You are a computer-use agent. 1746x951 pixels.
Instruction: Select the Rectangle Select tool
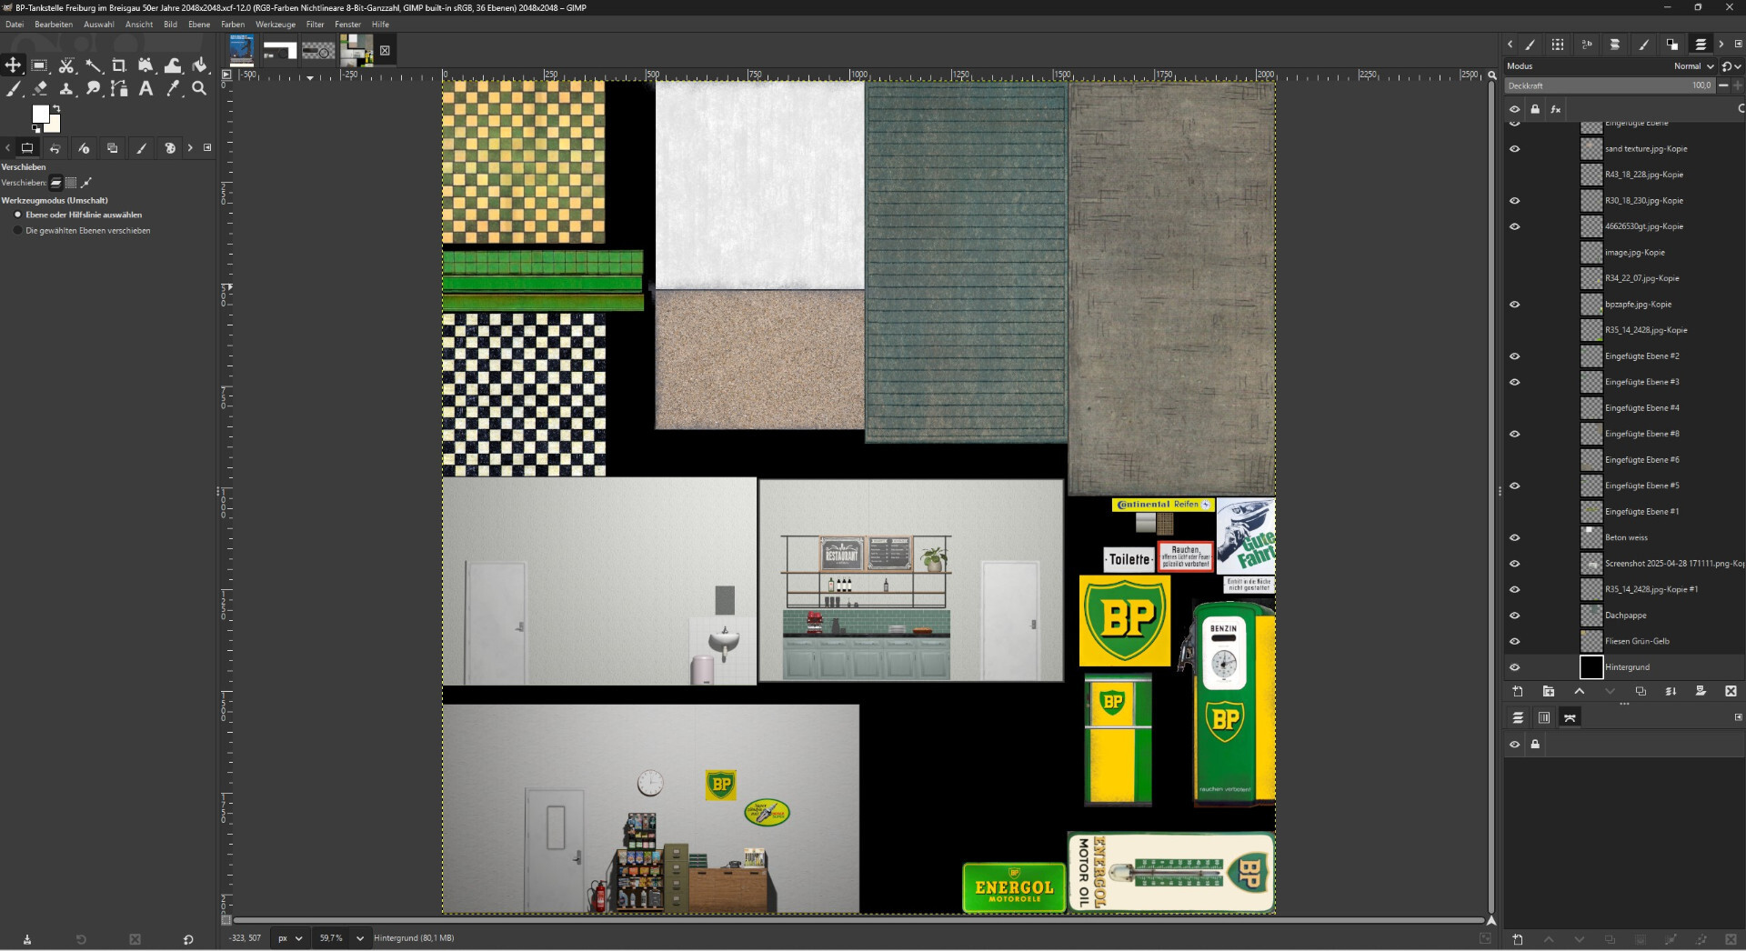click(39, 65)
